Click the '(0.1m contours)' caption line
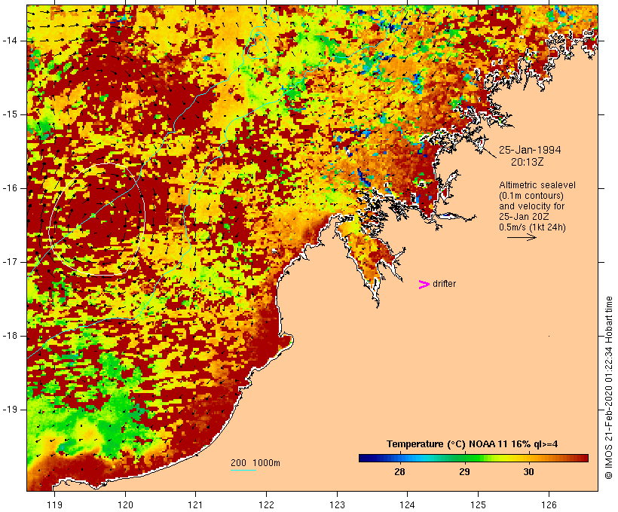 click(531, 196)
